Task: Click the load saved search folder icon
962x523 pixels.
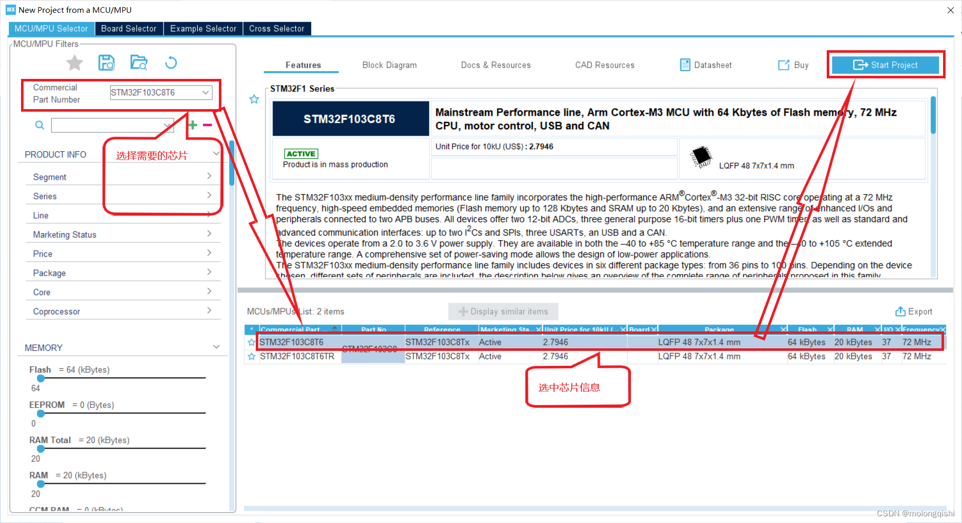Action: pyautogui.click(x=139, y=62)
